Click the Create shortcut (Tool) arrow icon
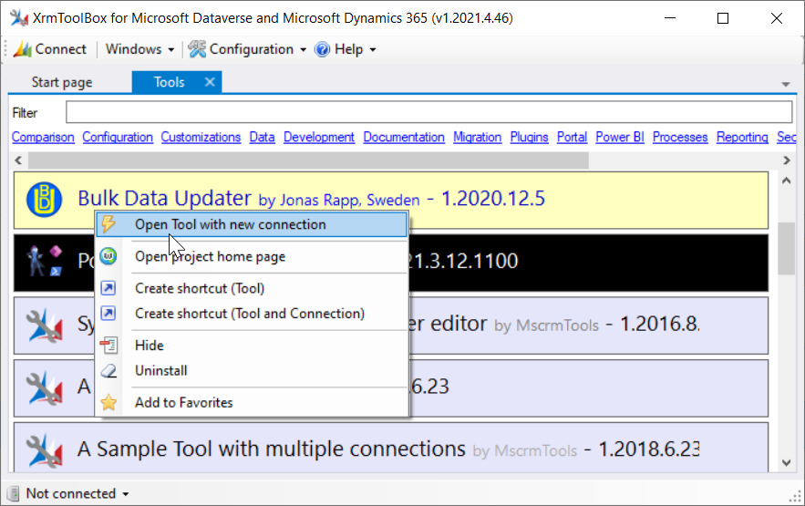The width and height of the screenshot is (805, 506). point(108,288)
